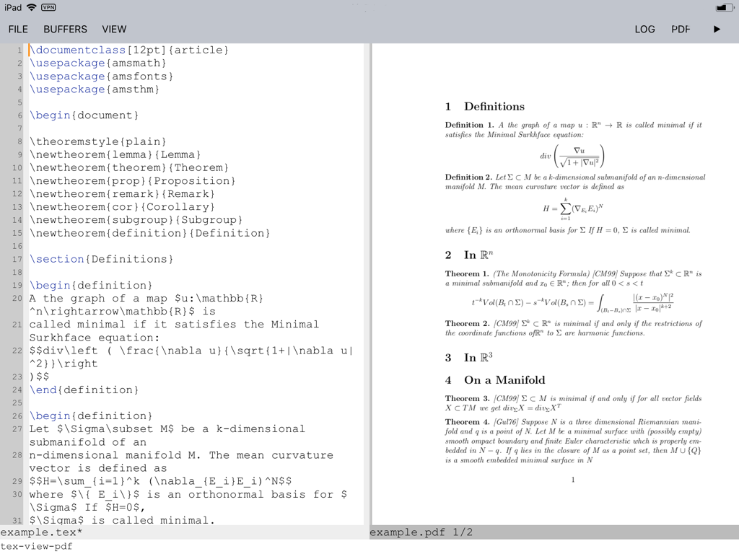Click \end{definition} on line 24
739x554 pixels.
tap(84, 390)
